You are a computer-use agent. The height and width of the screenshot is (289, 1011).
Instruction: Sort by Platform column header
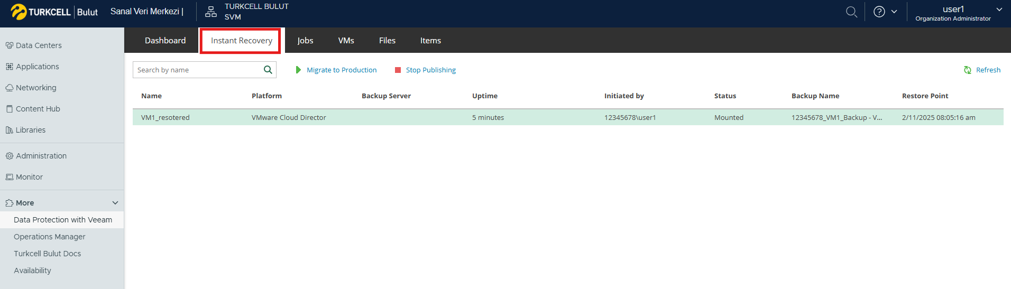click(x=266, y=96)
